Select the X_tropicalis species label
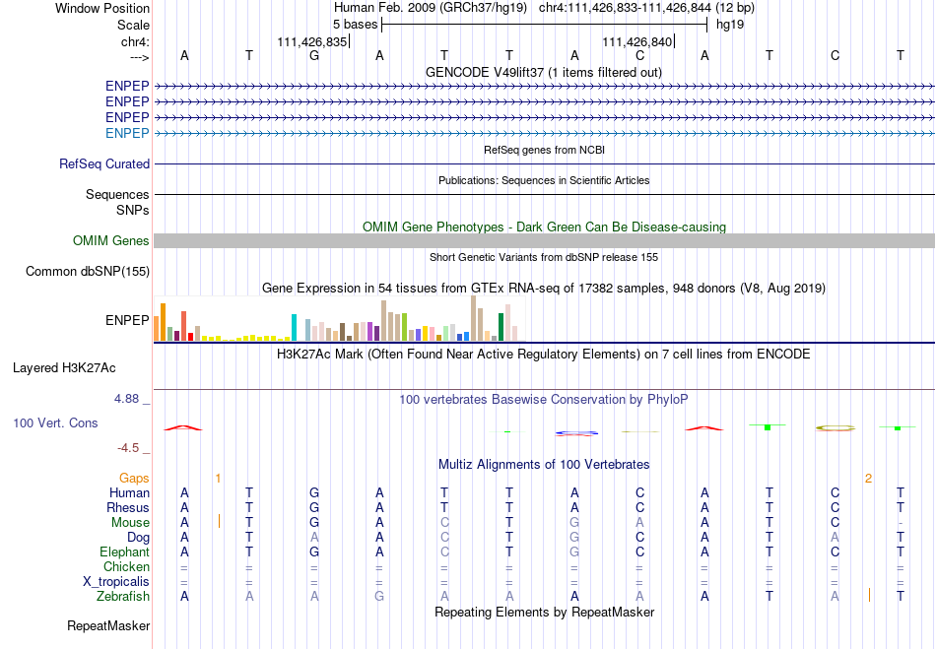The image size is (936, 649). [x=116, y=582]
